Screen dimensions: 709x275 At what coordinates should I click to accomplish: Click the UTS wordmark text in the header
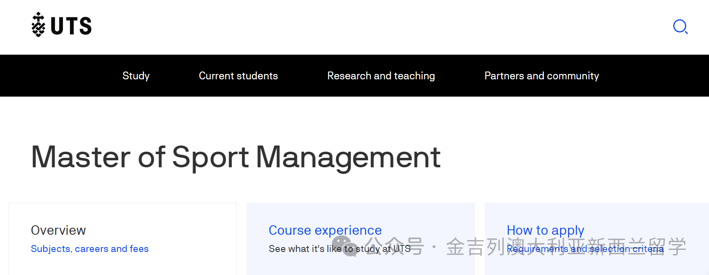[x=71, y=26]
